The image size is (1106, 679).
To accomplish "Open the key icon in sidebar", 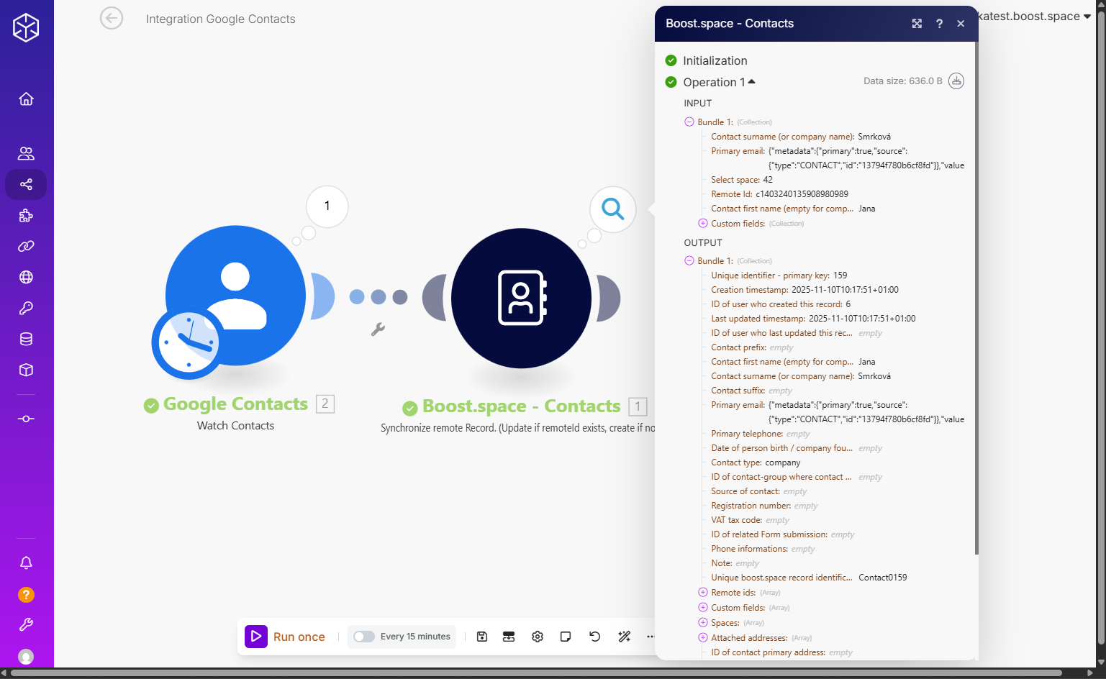I will 26,308.
